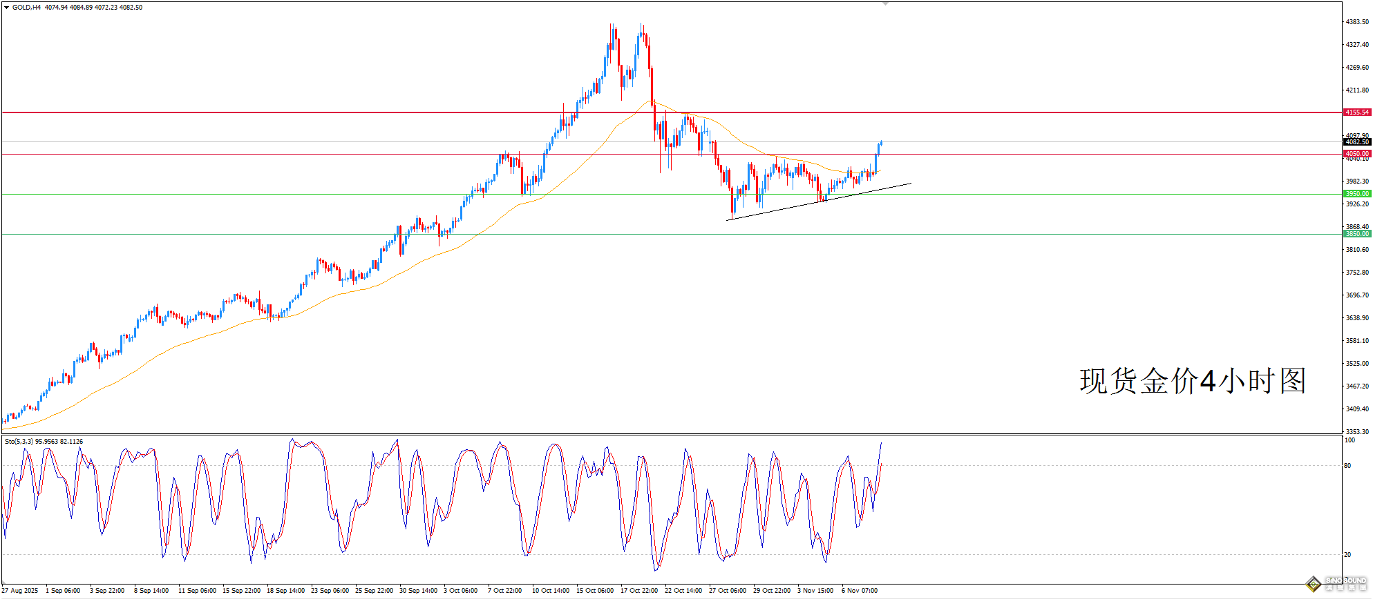Click the Sino Sound watermark text

click(1346, 582)
